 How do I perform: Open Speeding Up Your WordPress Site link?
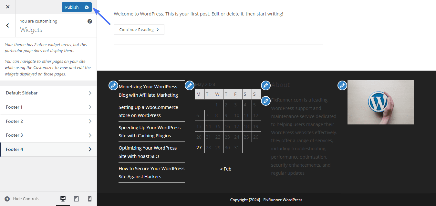150,132
